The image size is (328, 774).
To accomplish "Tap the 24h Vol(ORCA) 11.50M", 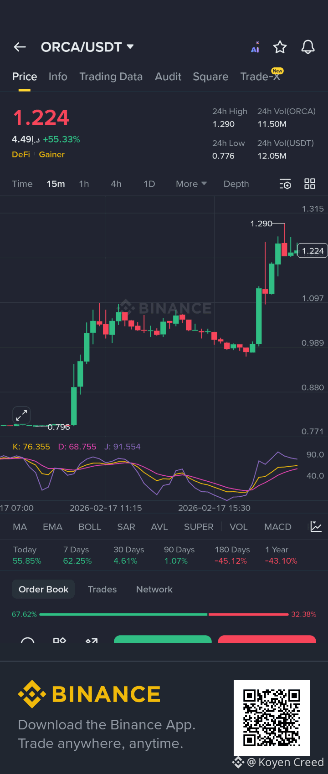I will click(x=272, y=124).
